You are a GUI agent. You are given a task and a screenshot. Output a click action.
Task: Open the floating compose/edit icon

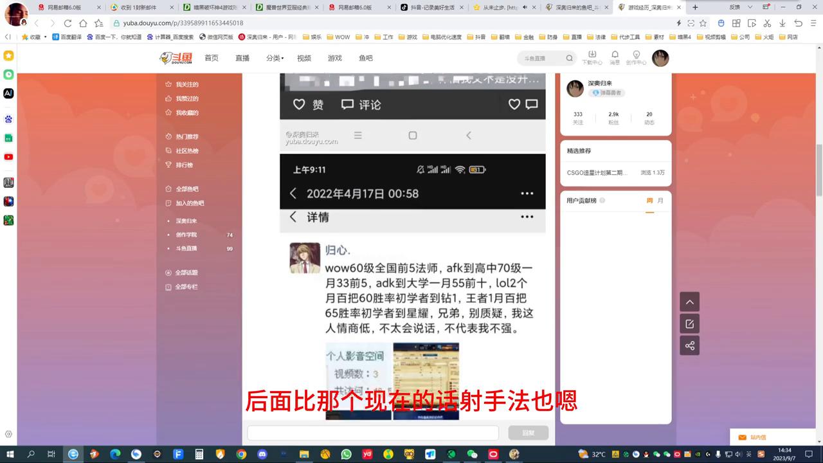click(689, 323)
